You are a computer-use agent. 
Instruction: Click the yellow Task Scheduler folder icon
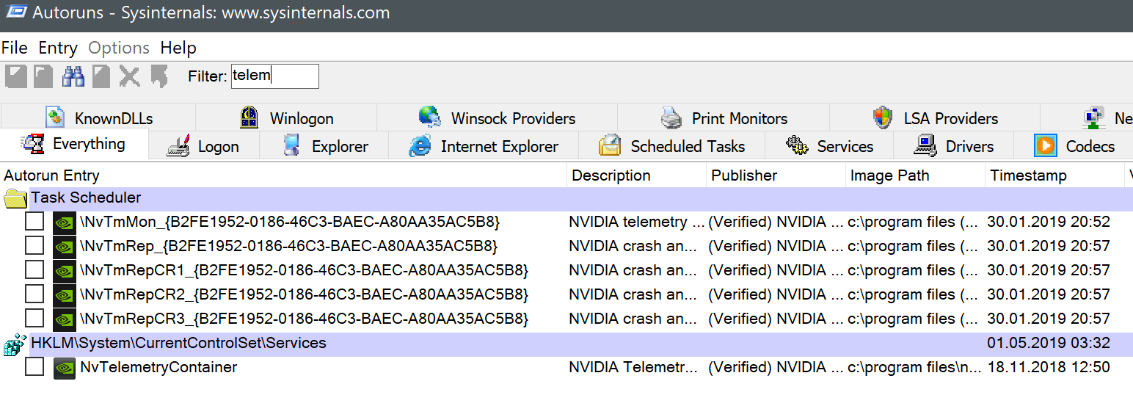pyautogui.click(x=15, y=198)
